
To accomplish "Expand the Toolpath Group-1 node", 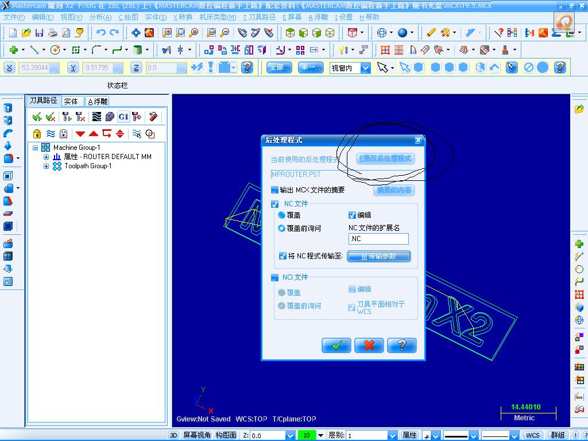I will click(46, 166).
